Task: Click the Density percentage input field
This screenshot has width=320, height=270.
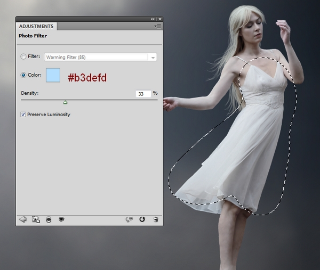Action: click(142, 93)
